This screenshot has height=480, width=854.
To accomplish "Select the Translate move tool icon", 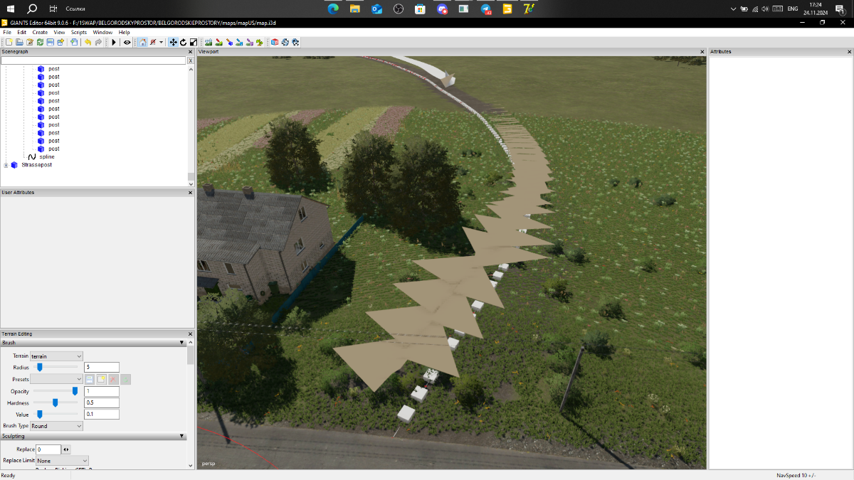I will tap(173, 43).
